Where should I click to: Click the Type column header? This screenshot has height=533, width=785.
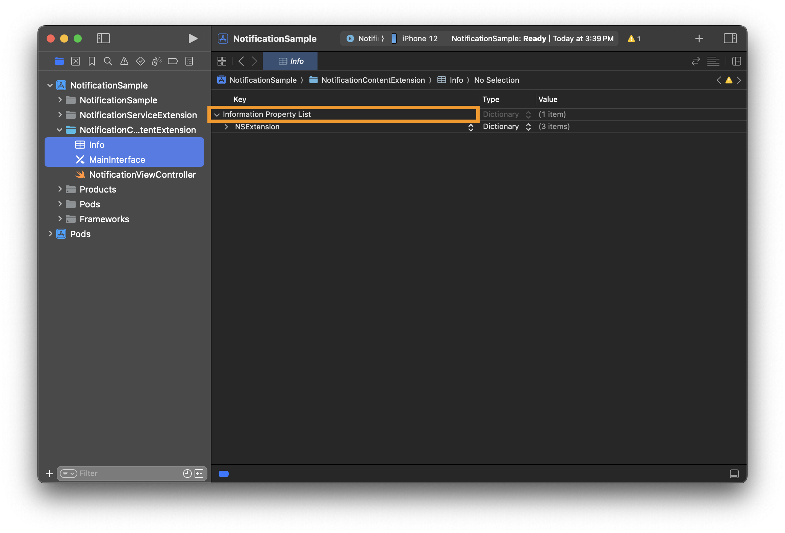[491, 99]
